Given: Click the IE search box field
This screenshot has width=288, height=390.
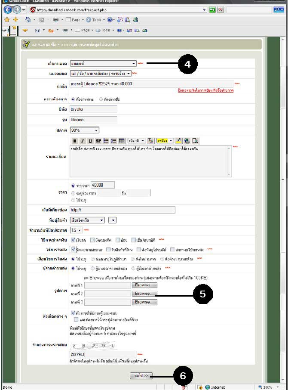Looking at the screenshot, I should click(x=249, y=10).
